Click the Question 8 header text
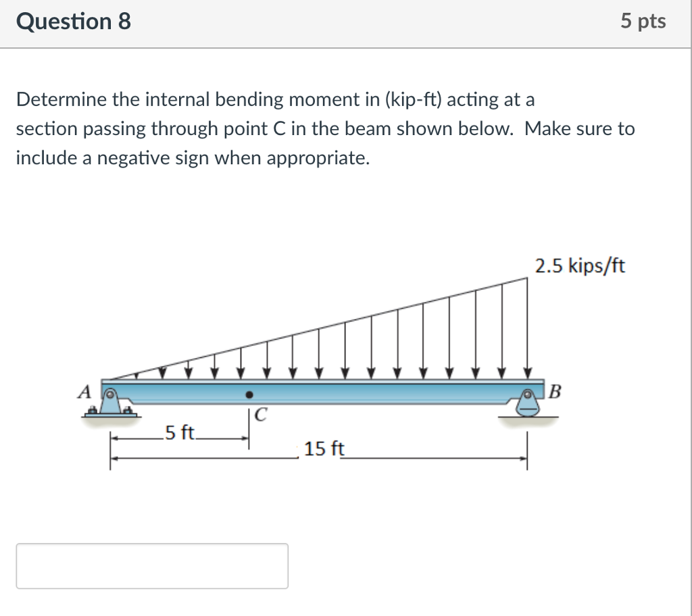 [x=74, y=21]
